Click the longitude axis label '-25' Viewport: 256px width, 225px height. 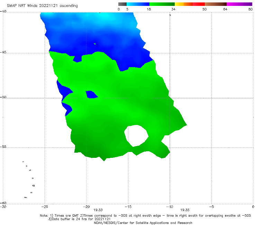45,207
